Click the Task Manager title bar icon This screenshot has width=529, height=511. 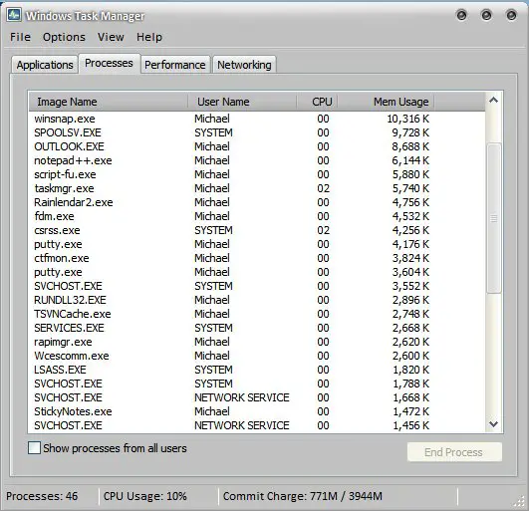[14, 15]
